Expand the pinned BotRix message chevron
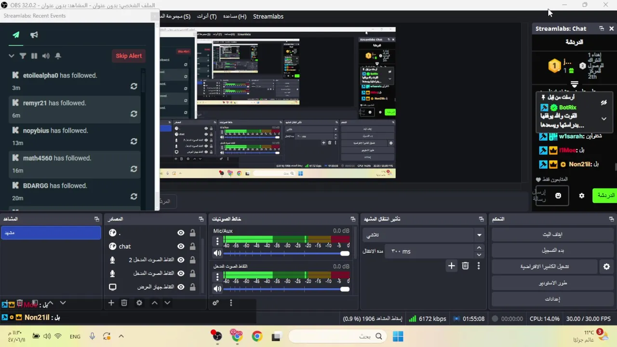Image resolution: width=617 pixels, height=347 pixels. [x=604, y=119]
